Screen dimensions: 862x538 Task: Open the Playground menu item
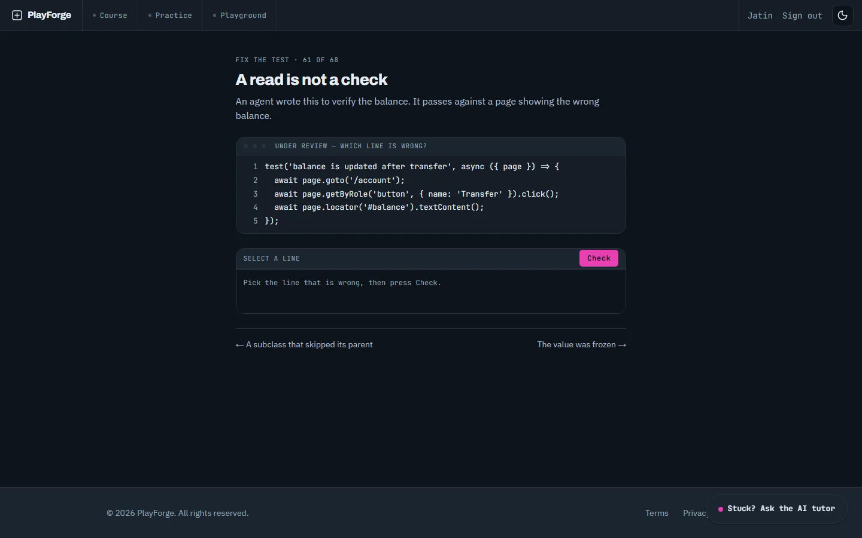coord(239,16)
